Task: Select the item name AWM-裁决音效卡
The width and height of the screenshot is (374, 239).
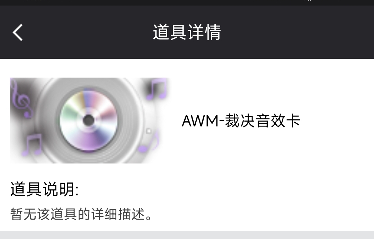Action: [x=241, y=121]
